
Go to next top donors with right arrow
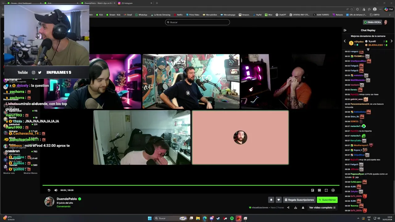click(x=392, y=41)
